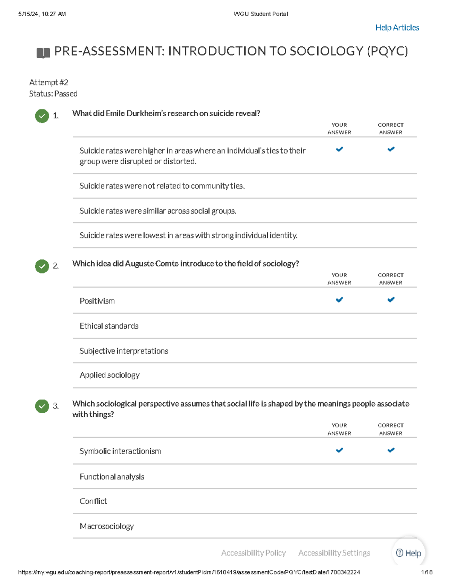
Task: Click green check icon for question 3
Action: pyautogui.click(x=42, y=406)
